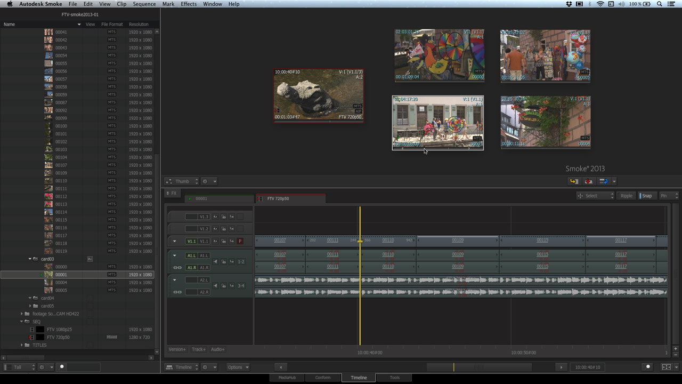Screen dimensions: 682x384
Task: Open the Options dropdown below timeline
Action: 238,367
